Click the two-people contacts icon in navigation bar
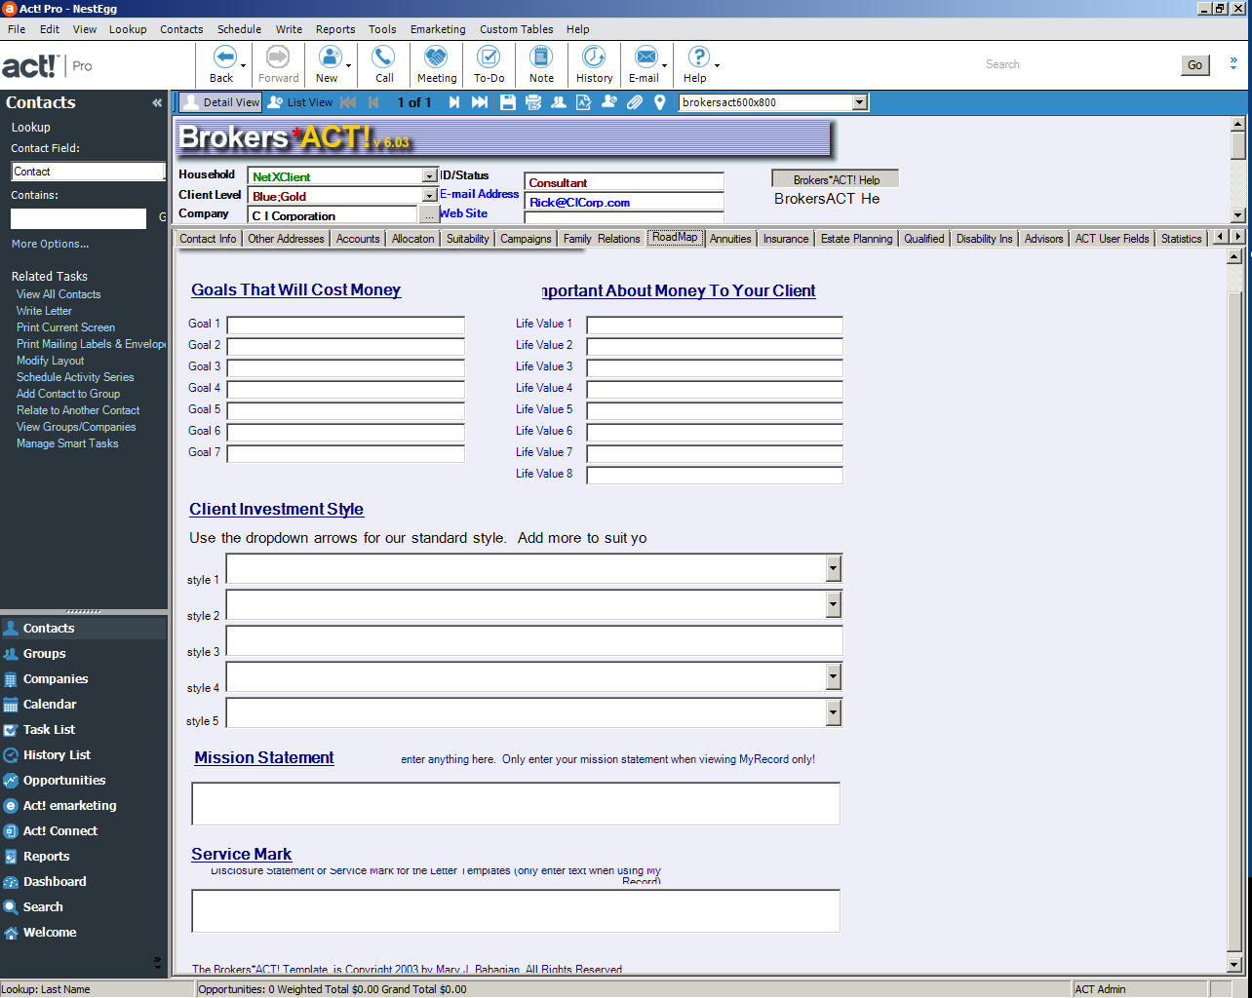Viewport: 1252px width, 998px height. point(559,102)
